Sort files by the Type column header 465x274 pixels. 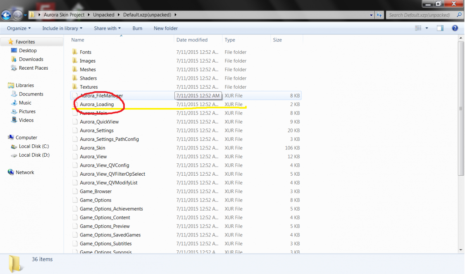(246, 40)
